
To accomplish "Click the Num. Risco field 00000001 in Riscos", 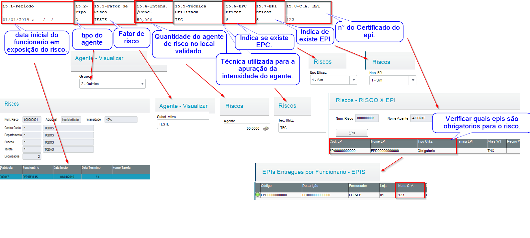I will pyautogui.click(x=32, y=120).
